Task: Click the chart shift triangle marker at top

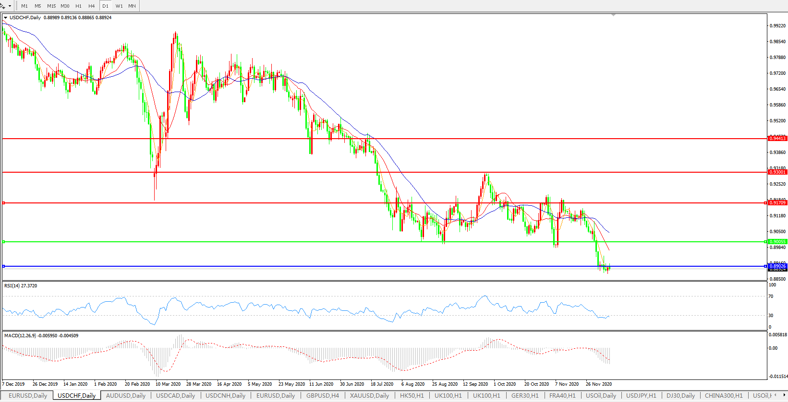Action: coord(613,15)
